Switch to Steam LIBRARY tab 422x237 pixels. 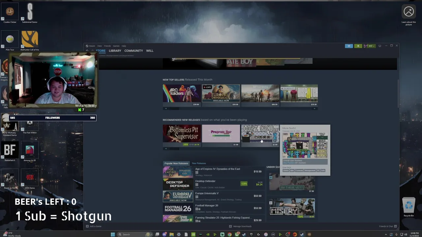pyautogui.click(x=115, y=51)
